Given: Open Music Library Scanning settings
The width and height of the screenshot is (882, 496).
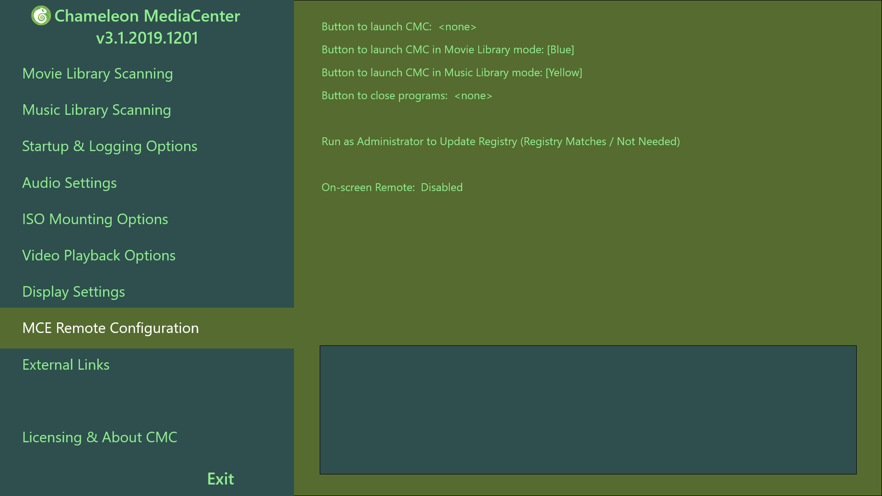Looking at the screenshot, I should 96,109.
